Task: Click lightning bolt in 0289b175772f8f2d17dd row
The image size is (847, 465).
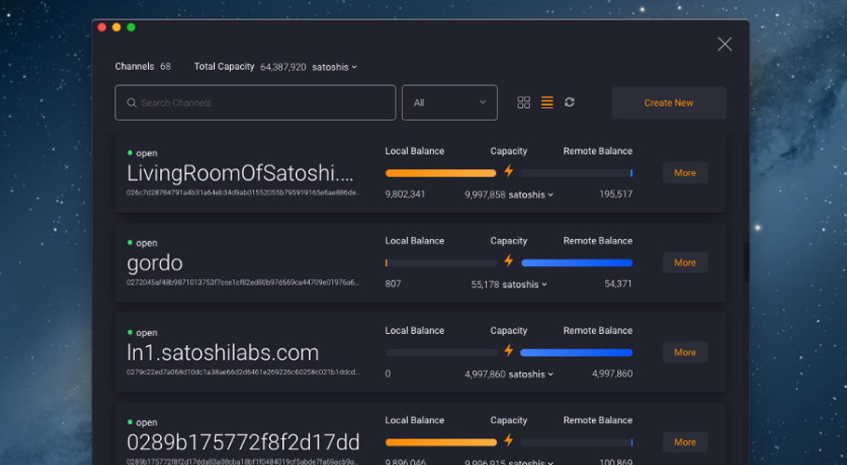Action: point(508,440)
